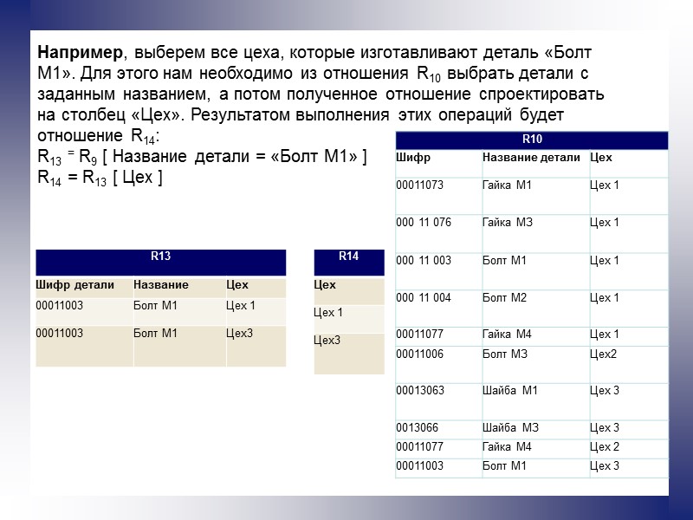
Task: Click the formula line starting with "R13 = R9"
Action: point(203,157)
